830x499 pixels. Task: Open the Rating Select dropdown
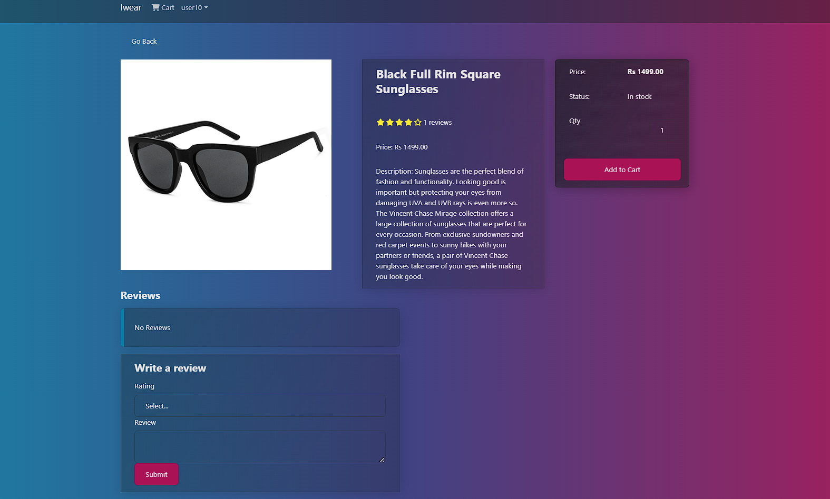click(x=260, y=406)
